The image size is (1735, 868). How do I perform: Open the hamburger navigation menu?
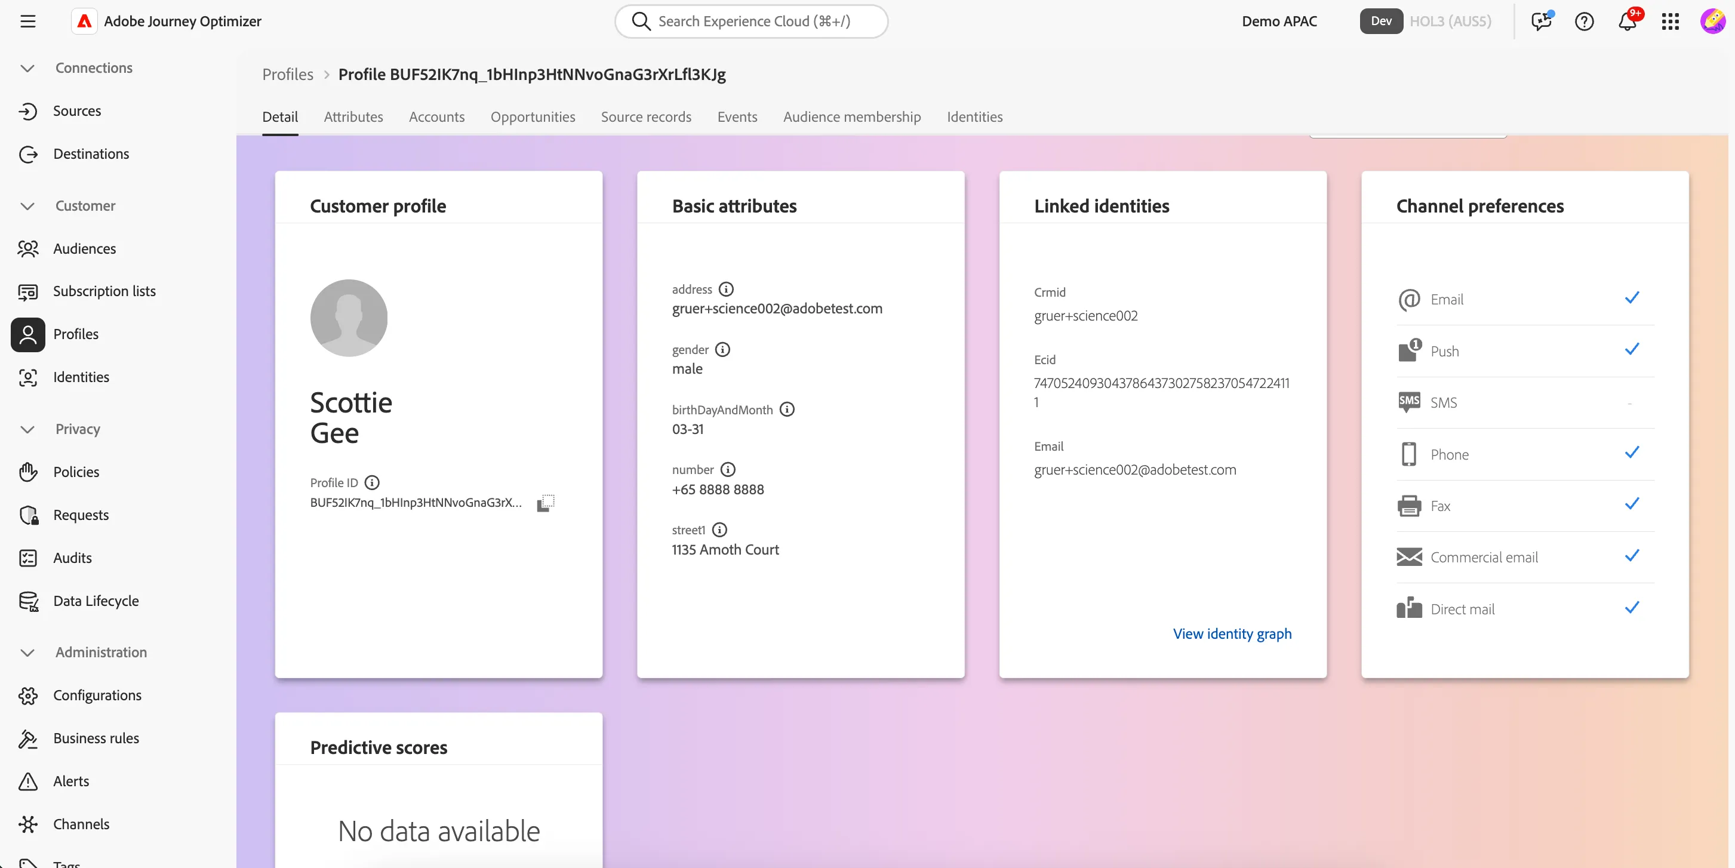[27, 21]
